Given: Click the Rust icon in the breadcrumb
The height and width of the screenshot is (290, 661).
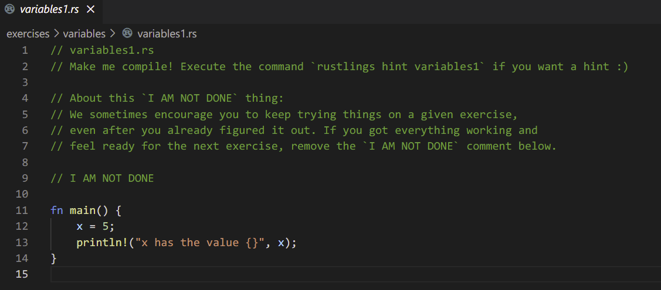Looking at the screenshot, I should pyautogui.click(x=127, y=33).
